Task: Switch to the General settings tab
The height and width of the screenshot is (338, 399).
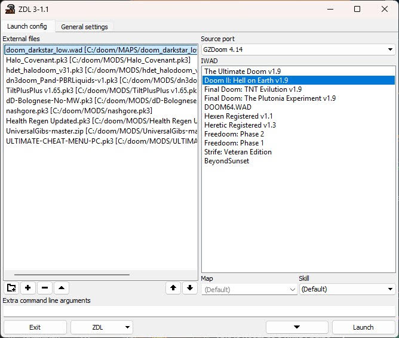Action: point(84,27)
